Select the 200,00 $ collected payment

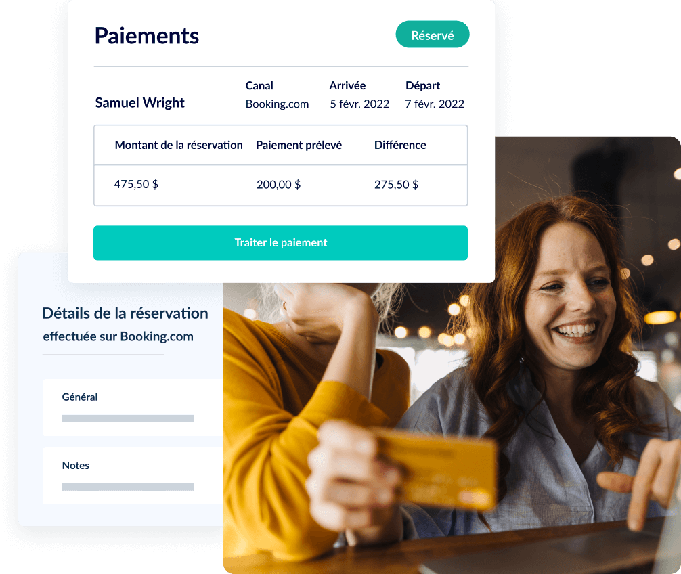pos(278,185)
